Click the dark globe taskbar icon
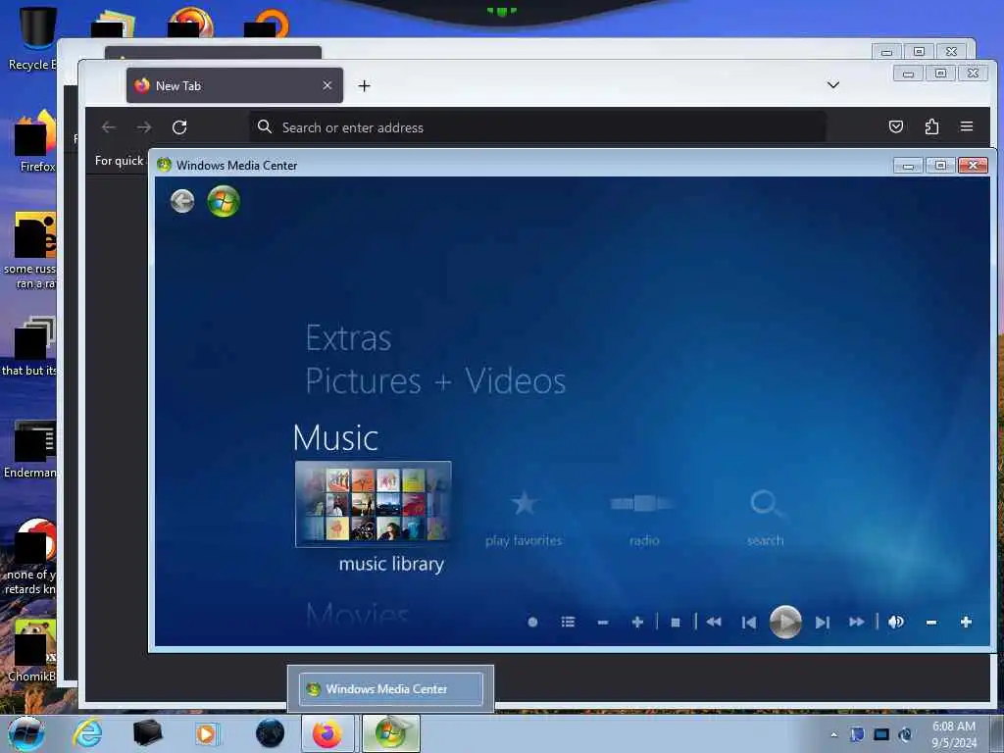Viewport: 1004px width, 753px height. [x=270, y=733]
